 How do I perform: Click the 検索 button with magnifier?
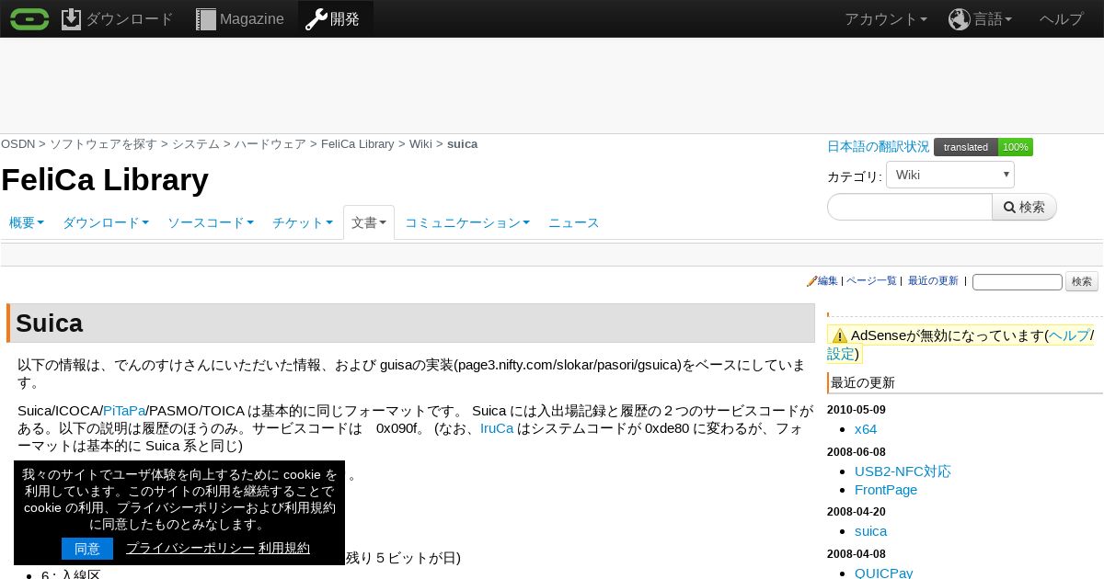[x=1024, y=207]
